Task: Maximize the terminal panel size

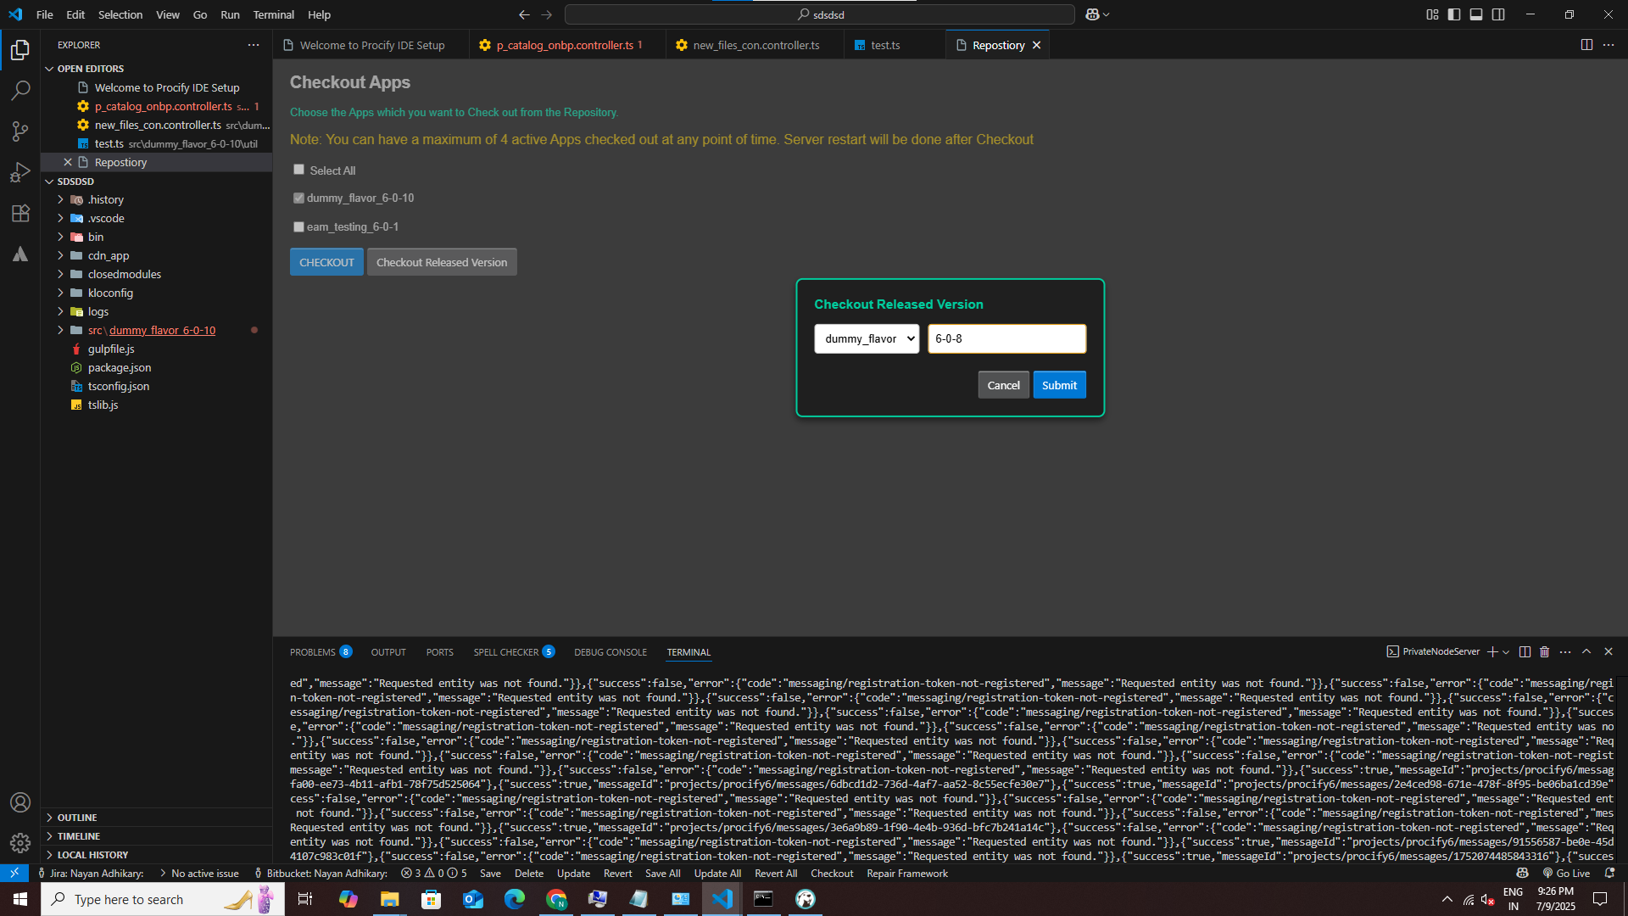Action: click(1586, 651)
